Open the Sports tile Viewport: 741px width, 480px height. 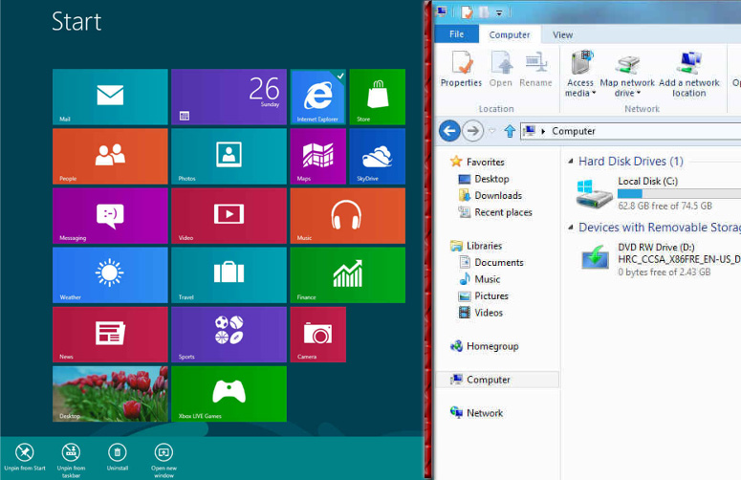229,335
